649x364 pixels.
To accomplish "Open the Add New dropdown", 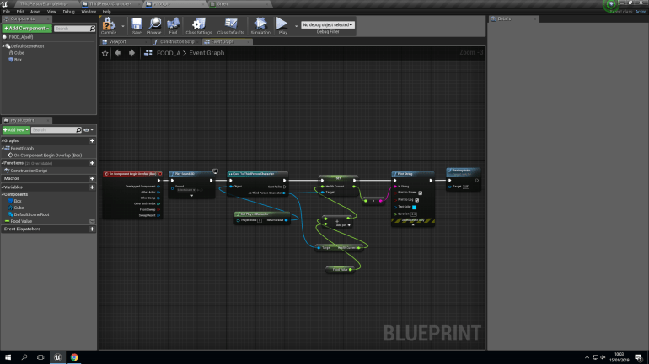I will (16, 130).
